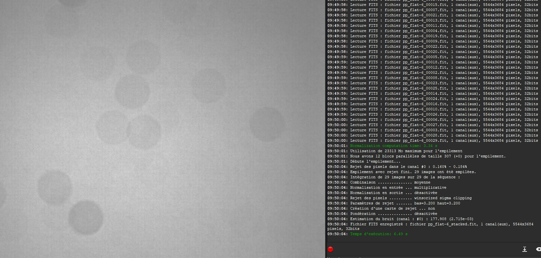Viewport: 541px width, 258px height.
Task: Select log line for pp_flat-6_00011.fit
Action: (x=433, y=25)
